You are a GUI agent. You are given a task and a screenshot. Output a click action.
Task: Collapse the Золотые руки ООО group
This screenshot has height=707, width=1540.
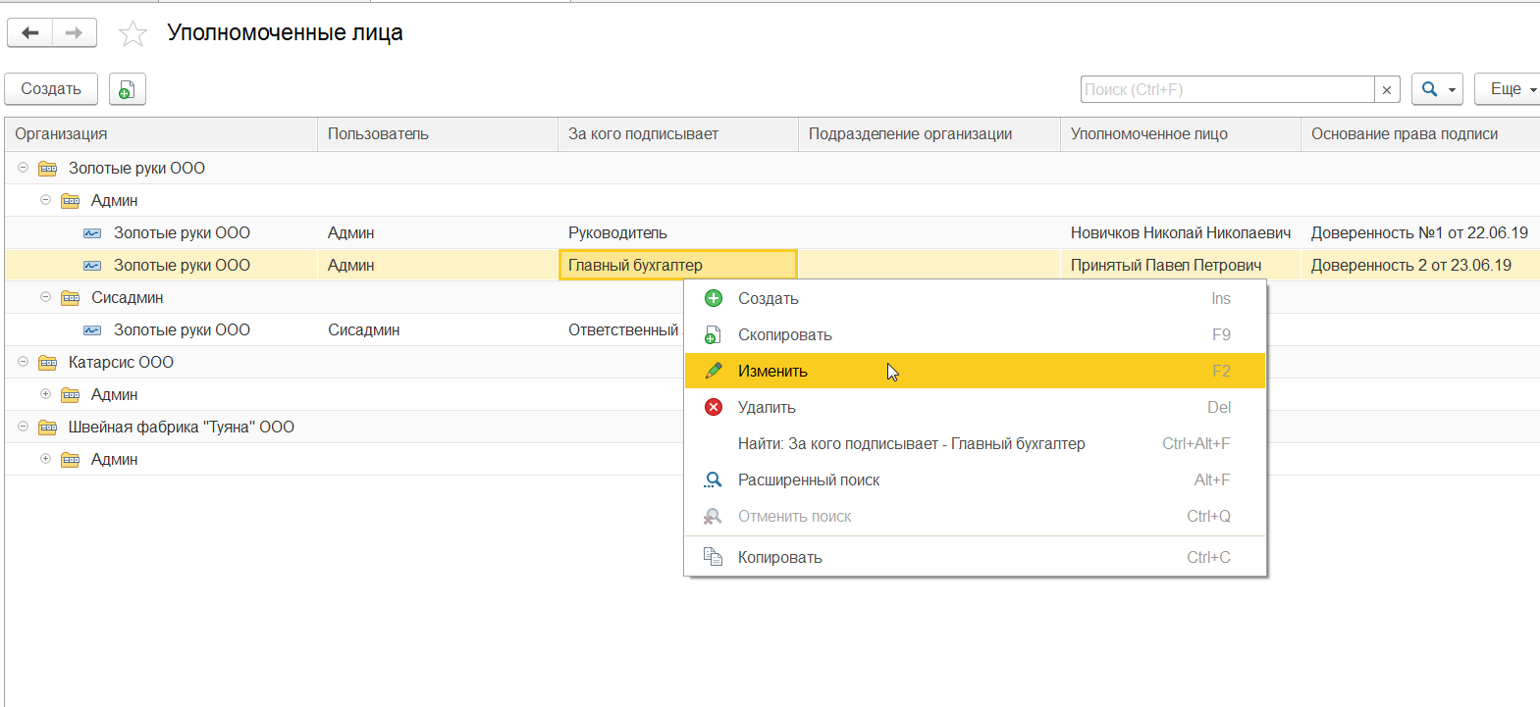coord(24,168)
